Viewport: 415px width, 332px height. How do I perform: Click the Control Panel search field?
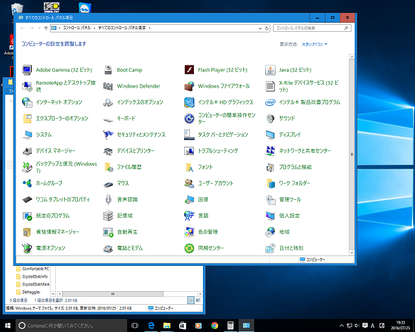coord(312,28)
